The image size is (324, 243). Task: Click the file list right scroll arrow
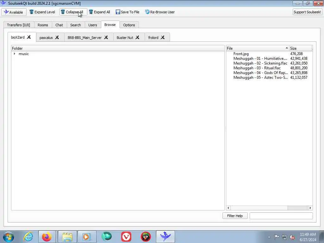coord(310,208)
